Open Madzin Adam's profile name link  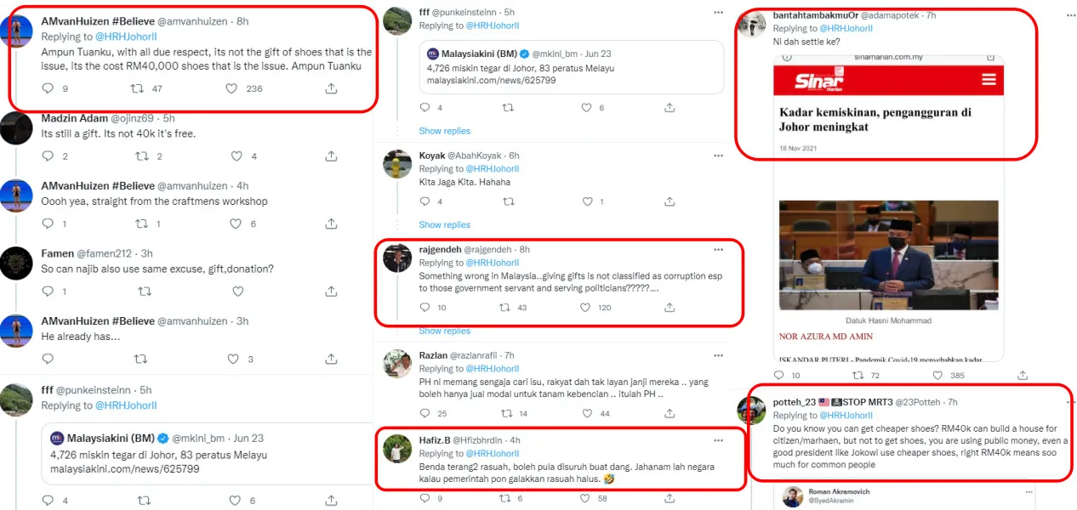(x=75, y=118)
